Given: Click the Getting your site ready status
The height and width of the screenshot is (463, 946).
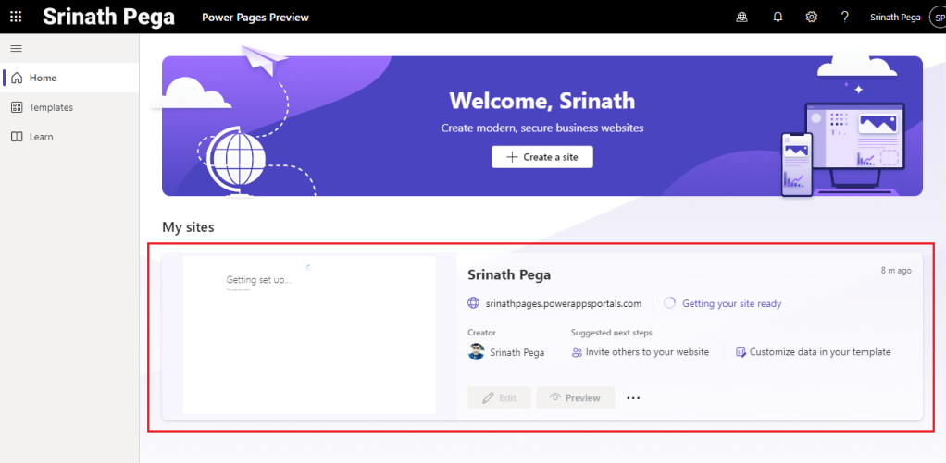Looking at the screenshot, I should 731,303.
